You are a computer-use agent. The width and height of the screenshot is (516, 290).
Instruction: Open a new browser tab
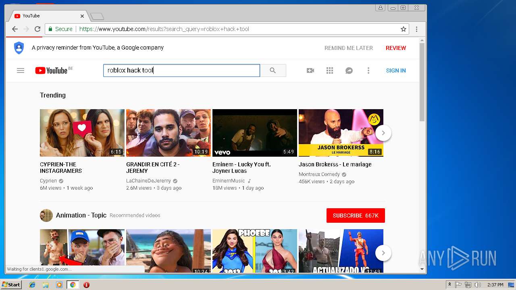point(97,17)
